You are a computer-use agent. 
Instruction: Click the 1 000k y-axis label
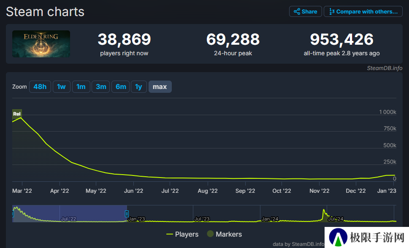pyautogui.click(x=387, y=112)
